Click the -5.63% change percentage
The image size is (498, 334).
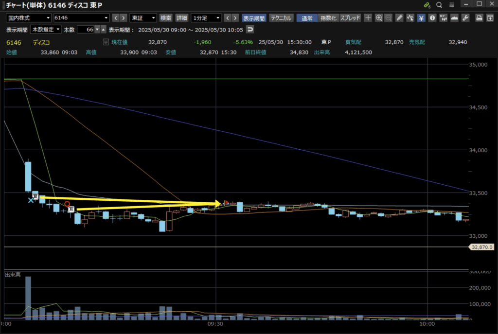tap(243, 42)
